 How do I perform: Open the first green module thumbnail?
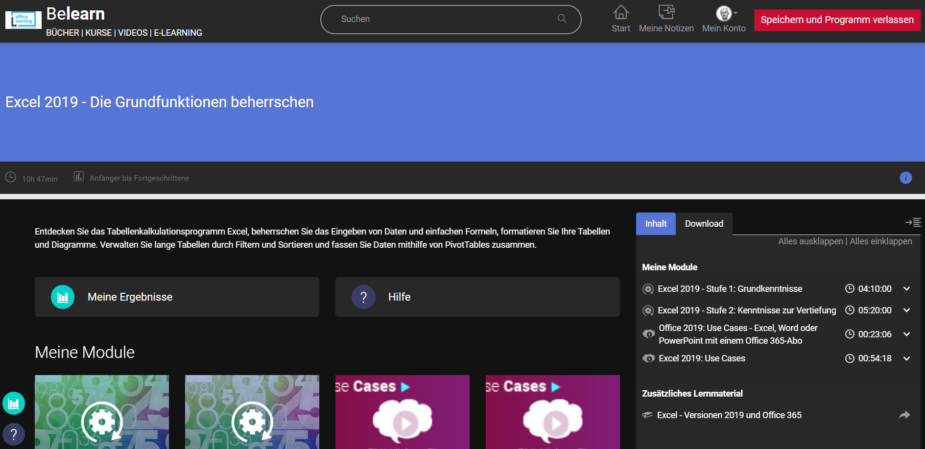(x=102, y=412)
